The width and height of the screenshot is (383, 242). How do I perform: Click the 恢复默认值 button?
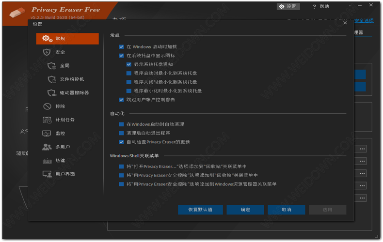click(x=200, y=210)
